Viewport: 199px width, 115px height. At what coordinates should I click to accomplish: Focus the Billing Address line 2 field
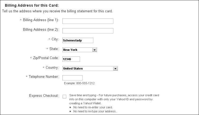88,31
